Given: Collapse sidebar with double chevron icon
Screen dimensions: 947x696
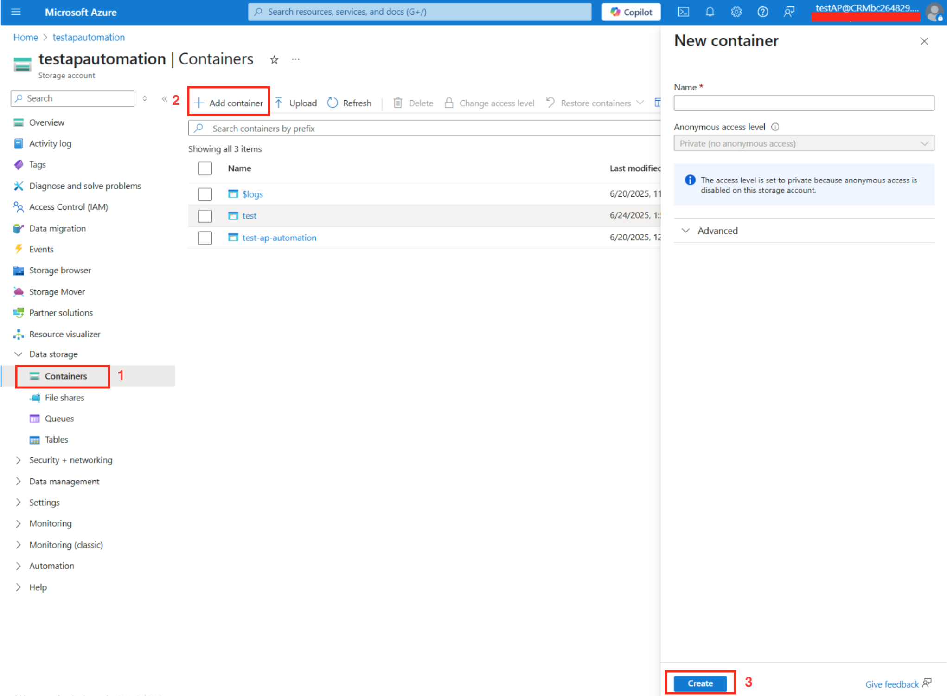Looking at the screenshot, I should tap(164, 99).
